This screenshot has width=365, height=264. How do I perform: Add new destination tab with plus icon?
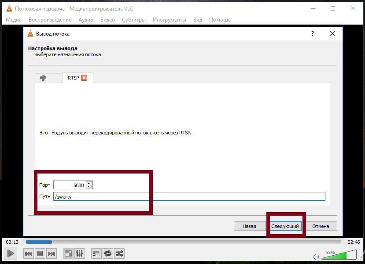(x=43, y=78)
